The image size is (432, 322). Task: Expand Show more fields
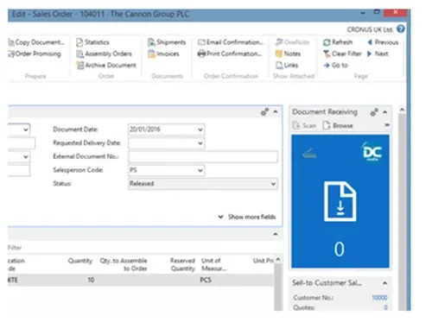click(x=247, y=217)
